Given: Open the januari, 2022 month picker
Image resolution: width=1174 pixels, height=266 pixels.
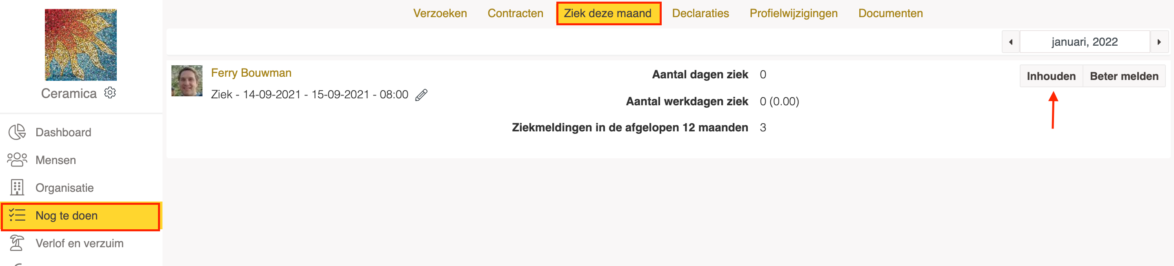Looking at the screenshot, I should point(1084,42).
